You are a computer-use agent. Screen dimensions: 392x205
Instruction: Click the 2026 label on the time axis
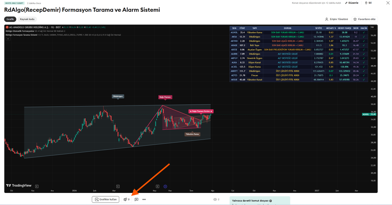[74, 190]
